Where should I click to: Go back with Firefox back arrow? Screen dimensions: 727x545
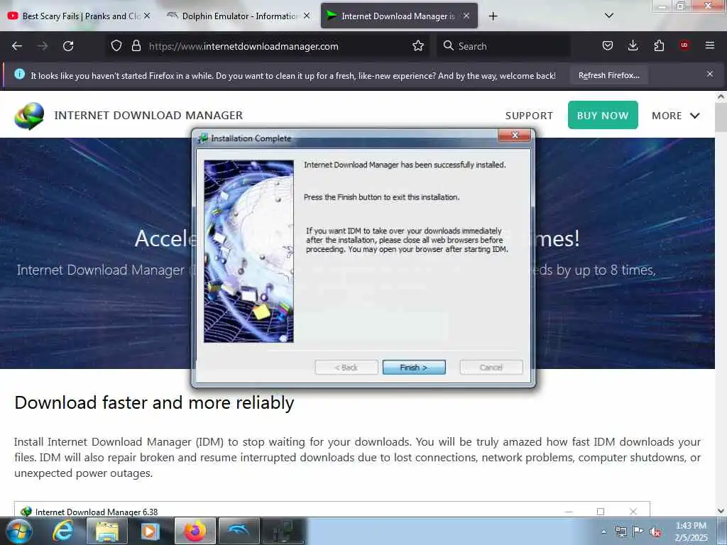[x=17, y=46]
